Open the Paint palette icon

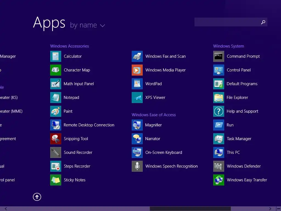[x=55, y=111]
